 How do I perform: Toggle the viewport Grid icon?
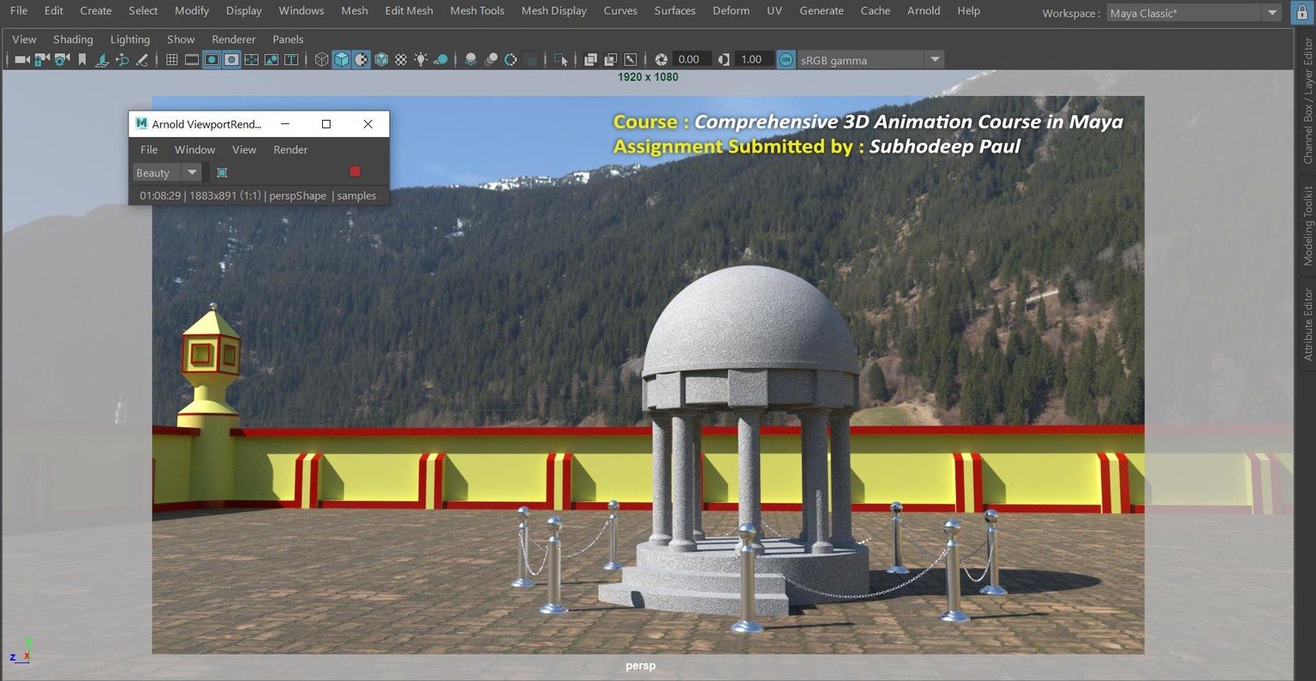click(x=171, y=59)
